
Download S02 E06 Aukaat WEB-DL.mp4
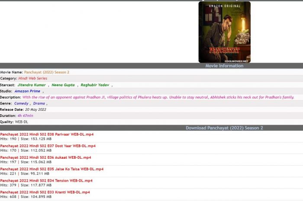45,157
